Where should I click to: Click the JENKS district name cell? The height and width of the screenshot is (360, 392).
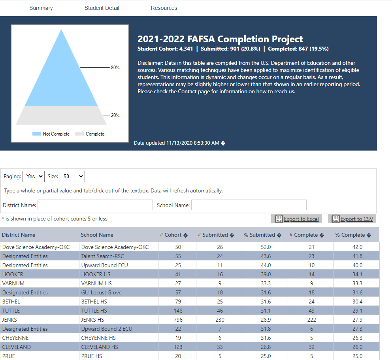[x=40, y=320]
